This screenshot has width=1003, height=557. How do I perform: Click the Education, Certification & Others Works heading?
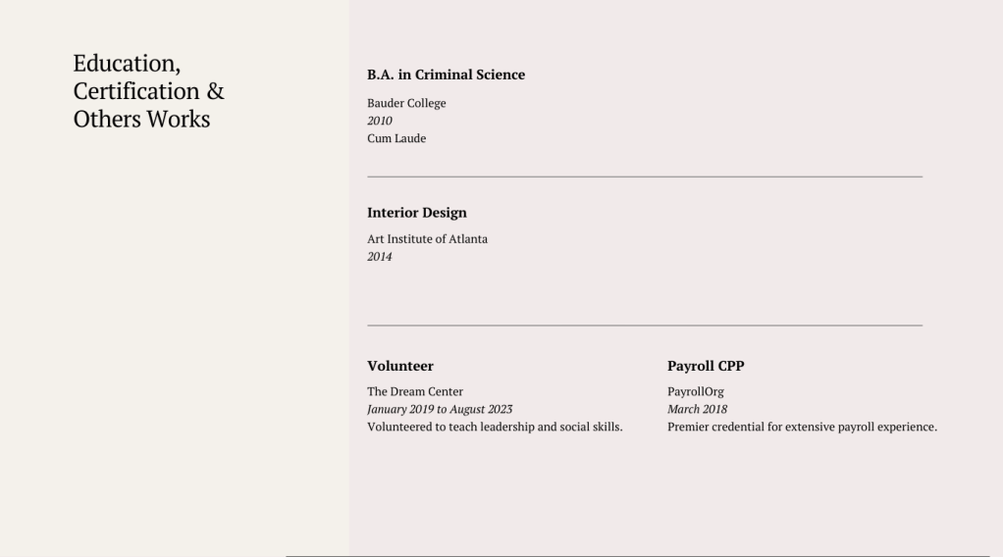click(148, 91)
